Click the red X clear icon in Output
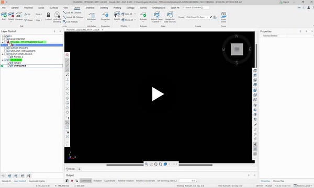The image size is (314, 188). pyautogui.click(x=72, y=181)
